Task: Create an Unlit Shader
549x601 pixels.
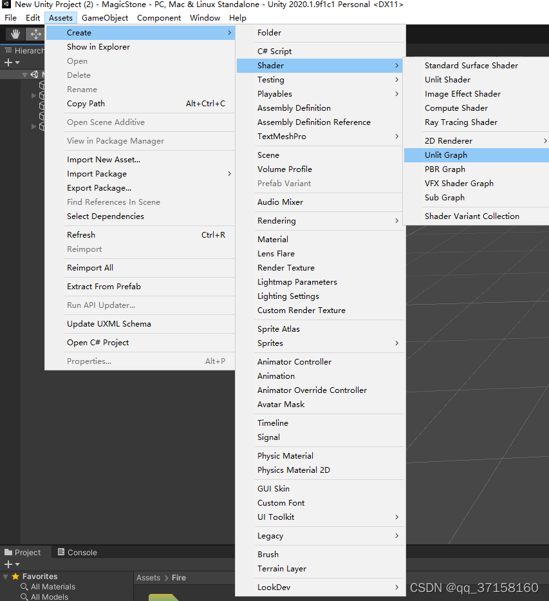Action: point(477,80)
